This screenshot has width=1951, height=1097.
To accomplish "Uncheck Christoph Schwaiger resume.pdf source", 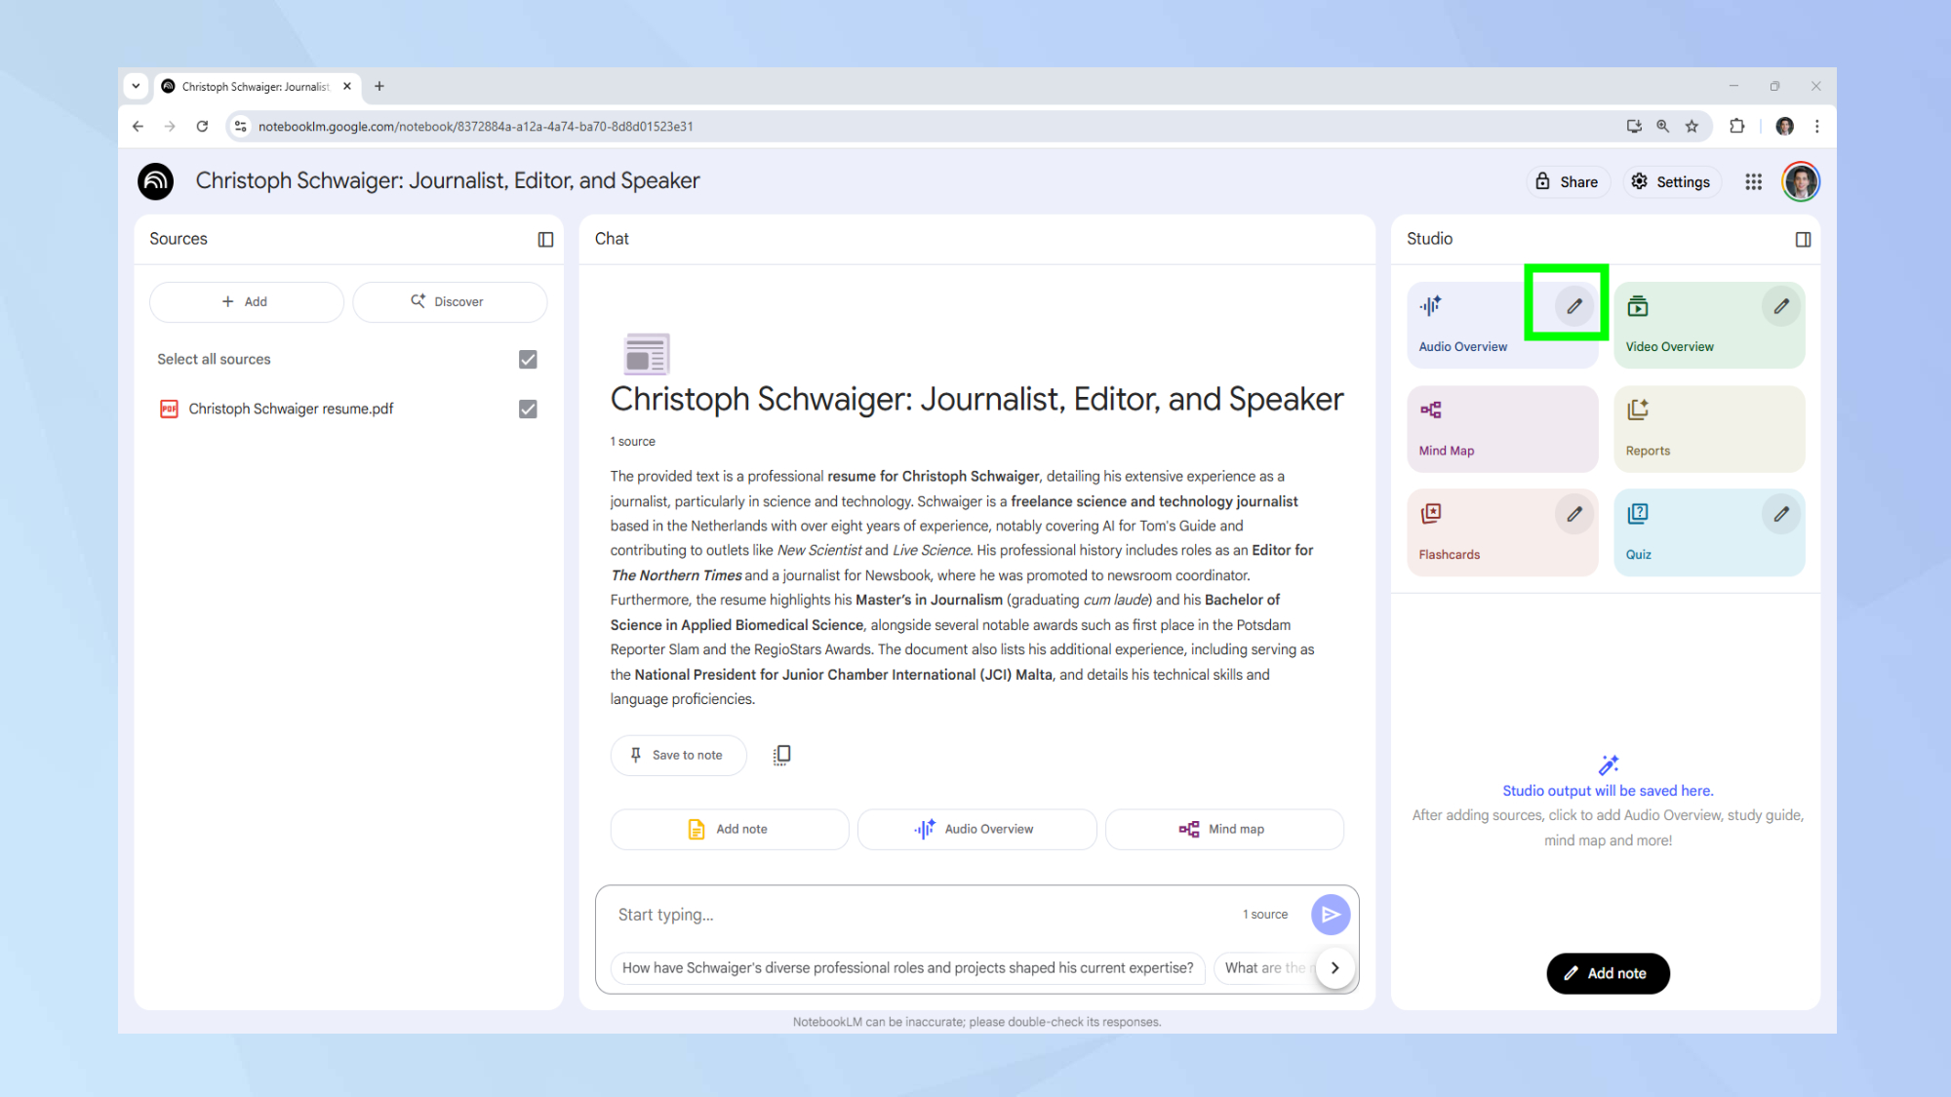I will click(x=528, y=409).
